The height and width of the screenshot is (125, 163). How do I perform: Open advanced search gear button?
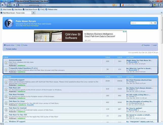pyautogui.click(x=155, y=23)
